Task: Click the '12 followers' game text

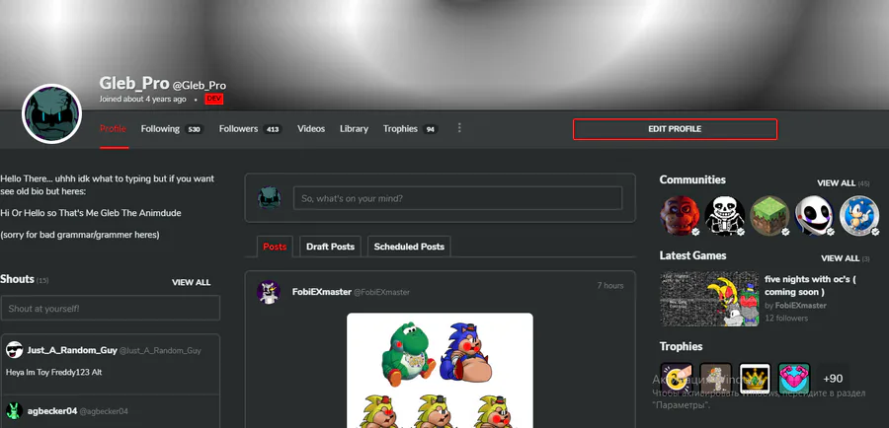Action: point(786,319)
